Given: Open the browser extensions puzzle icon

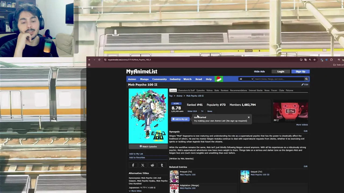Looking at the screenshot, I should [x=331, y=60].
